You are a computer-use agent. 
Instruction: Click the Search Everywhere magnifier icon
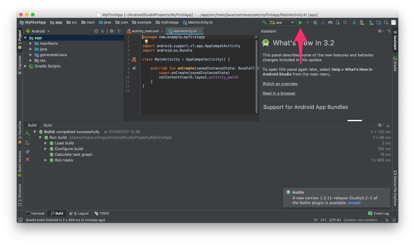[x=386, y=22]
